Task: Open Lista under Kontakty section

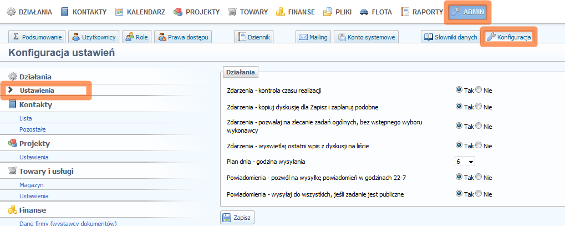Action: 26,118
